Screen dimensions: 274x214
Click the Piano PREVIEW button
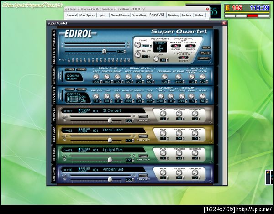click(143, 117)
